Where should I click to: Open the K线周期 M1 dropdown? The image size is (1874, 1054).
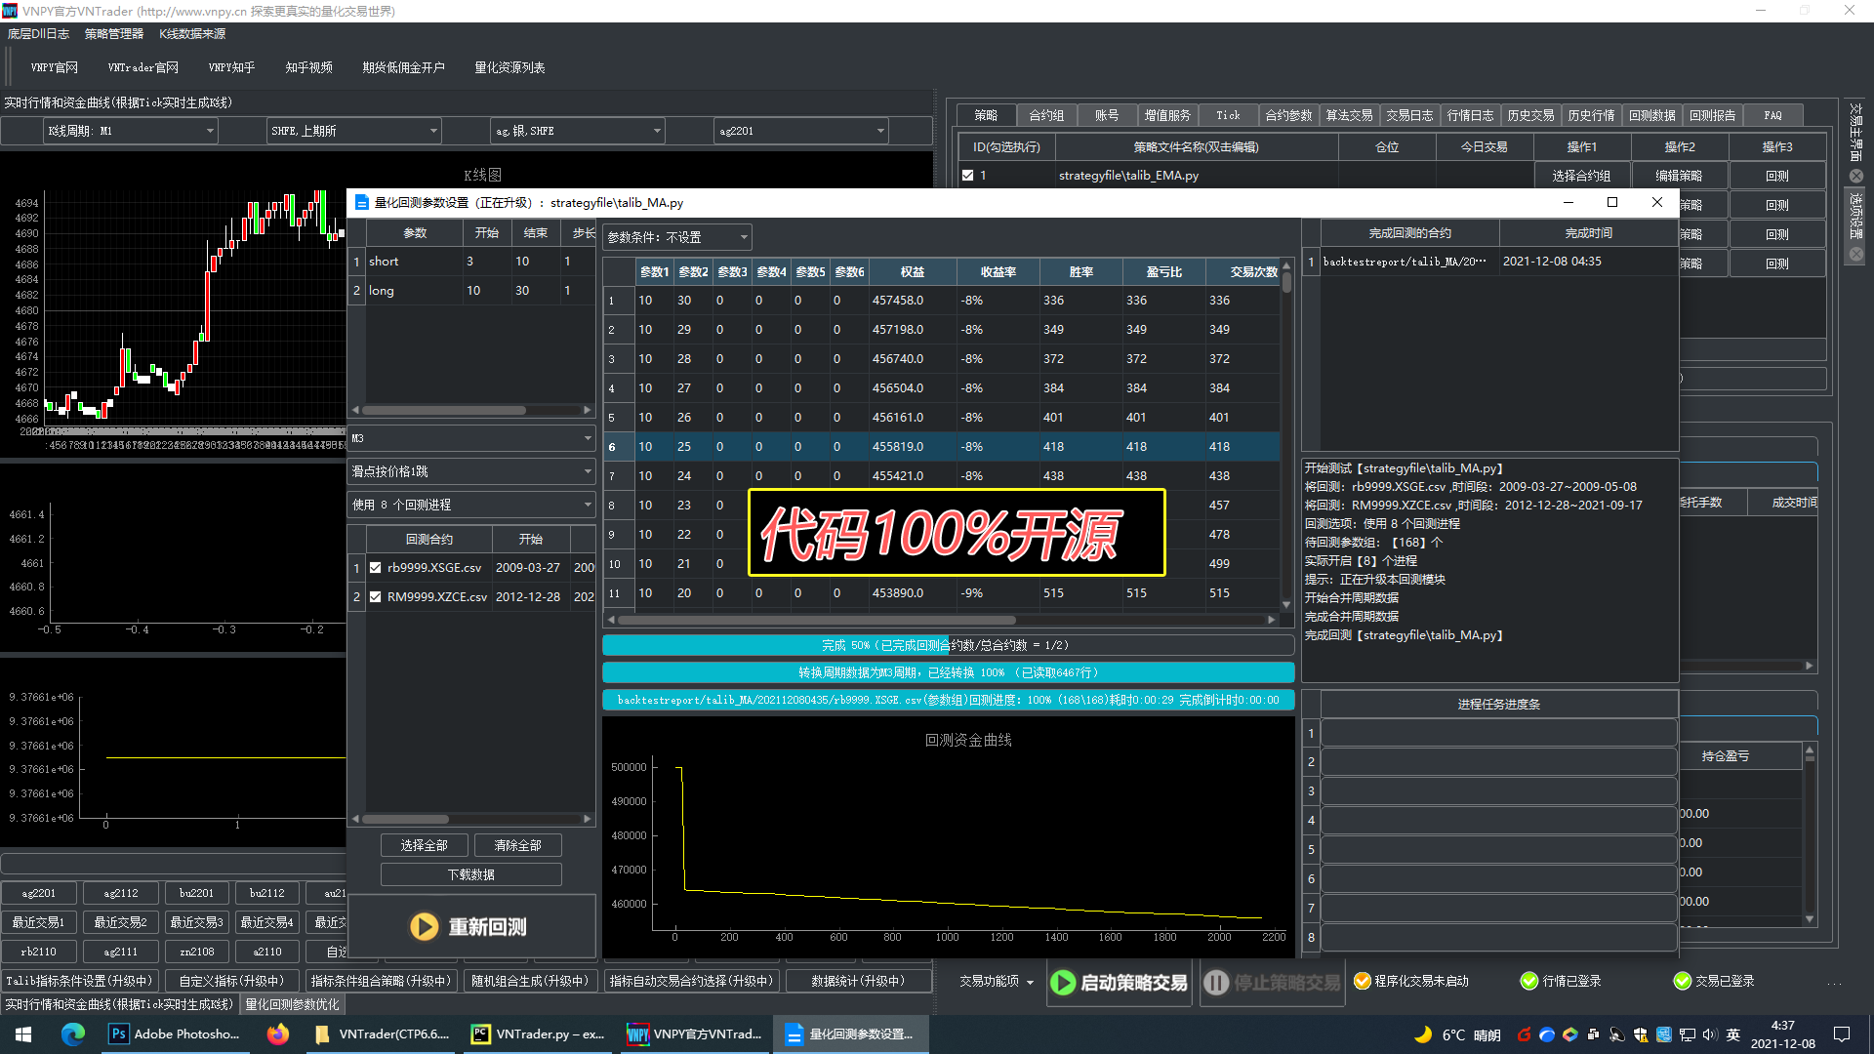coord(208,130)
